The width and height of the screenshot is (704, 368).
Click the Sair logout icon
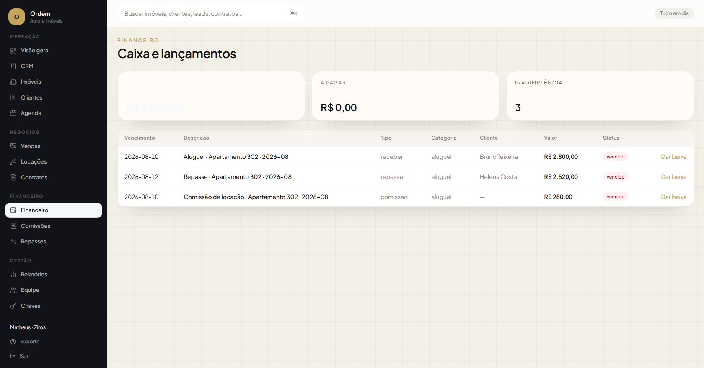13,356
